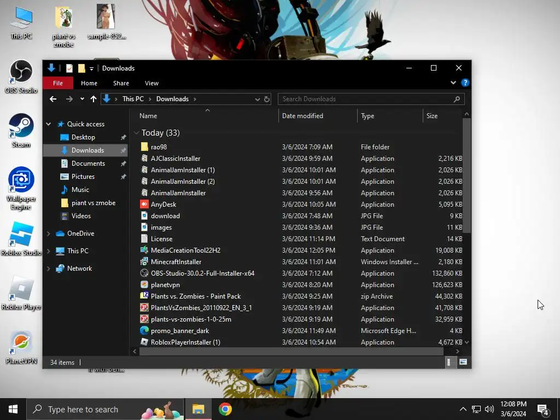Open recent locations dropdown arrow

tap(82, 99)
